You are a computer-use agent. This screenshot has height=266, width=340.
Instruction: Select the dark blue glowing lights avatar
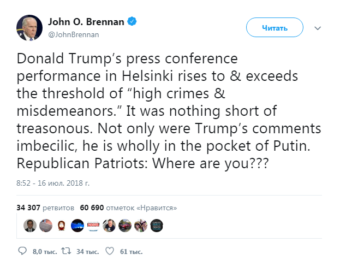tap(77, 224)
